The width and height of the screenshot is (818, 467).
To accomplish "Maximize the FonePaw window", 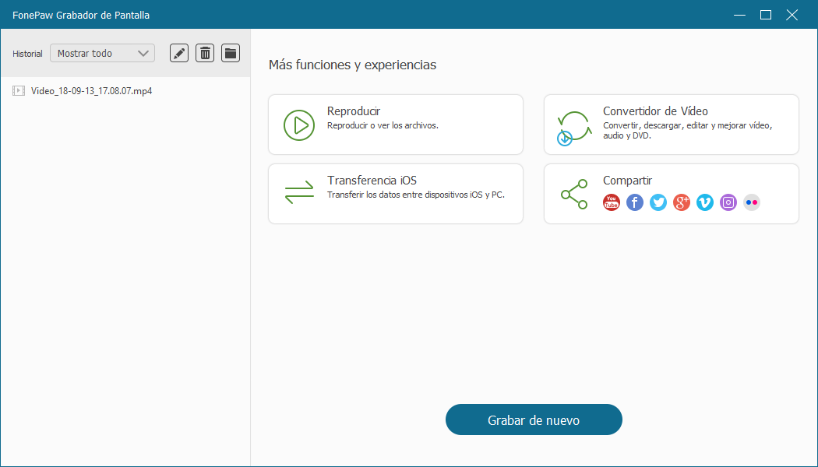I will pyautogui.click(x=766, y=15).
